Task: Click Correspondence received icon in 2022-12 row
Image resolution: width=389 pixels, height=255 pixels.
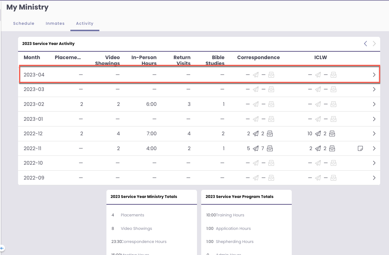Action: [x=270, y=134]
